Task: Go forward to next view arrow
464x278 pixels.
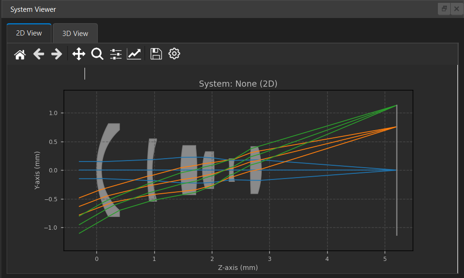Action: (x=57, y=54)
